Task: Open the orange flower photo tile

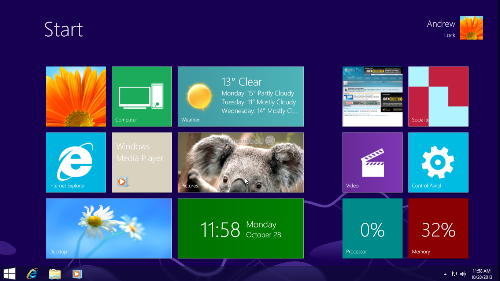Action: [x=75, y=96]
